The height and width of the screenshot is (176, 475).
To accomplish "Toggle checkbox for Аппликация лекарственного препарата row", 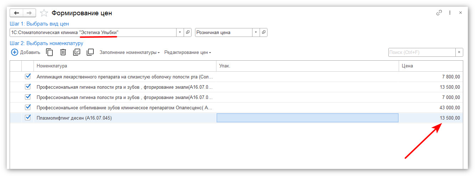I will 28,76.
